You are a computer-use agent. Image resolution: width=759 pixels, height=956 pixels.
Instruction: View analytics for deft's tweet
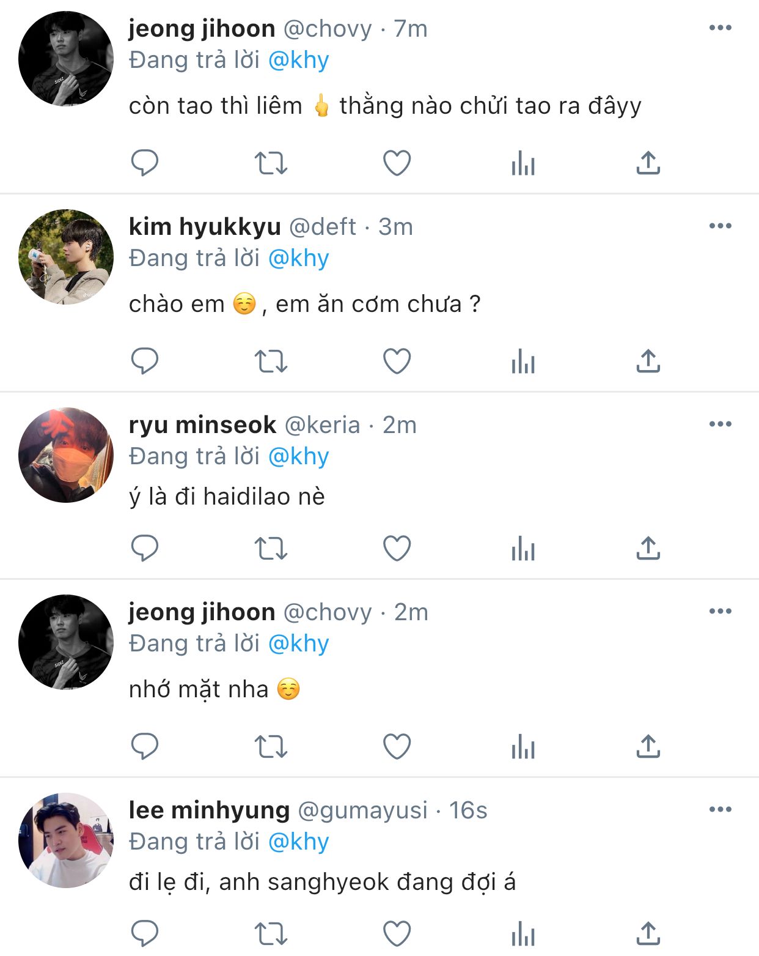click(523, 361)
